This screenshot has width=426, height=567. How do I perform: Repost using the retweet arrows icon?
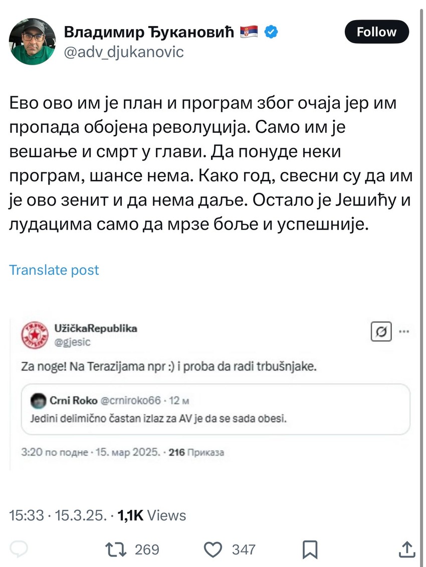119,549
